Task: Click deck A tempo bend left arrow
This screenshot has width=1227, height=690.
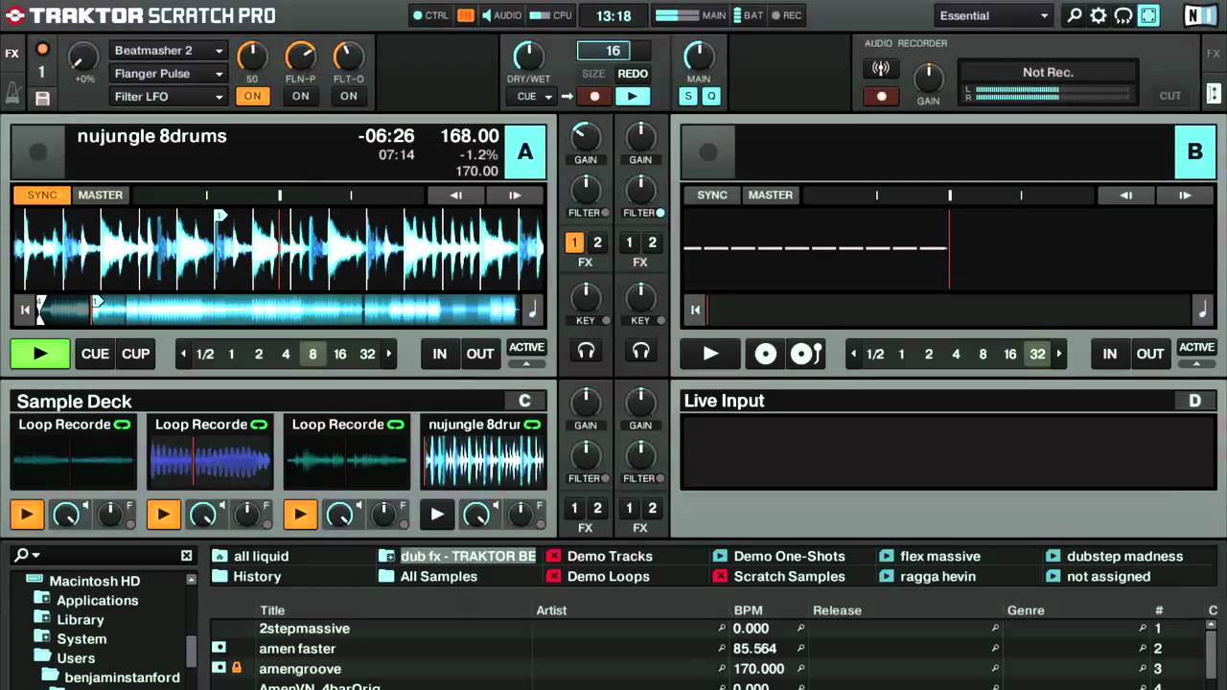Action: (455, 195)
